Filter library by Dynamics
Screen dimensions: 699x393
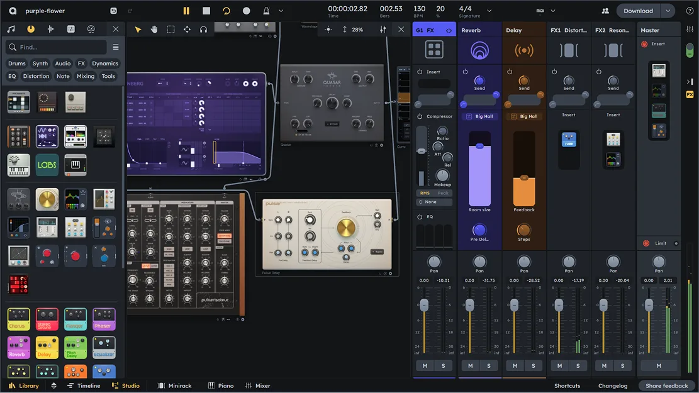[x=105, y=64]
